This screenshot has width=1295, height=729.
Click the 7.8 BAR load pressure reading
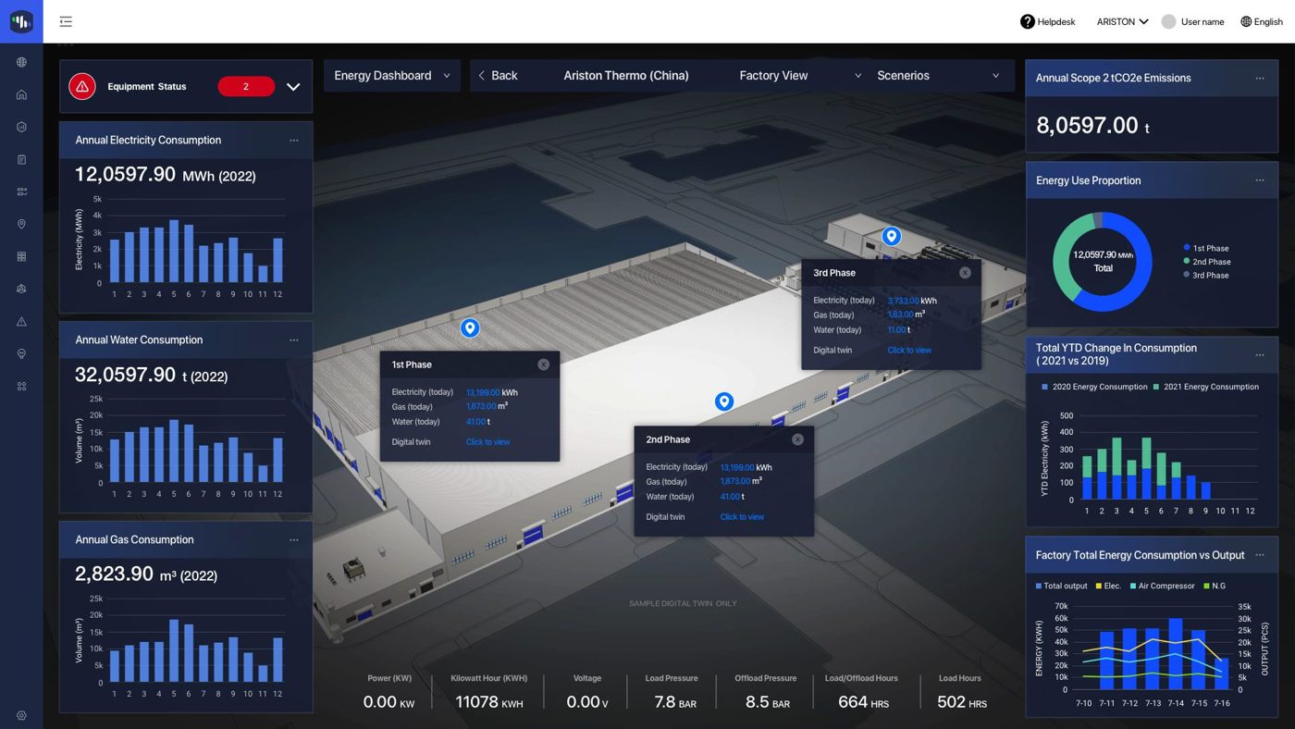(x=675, y=702)
